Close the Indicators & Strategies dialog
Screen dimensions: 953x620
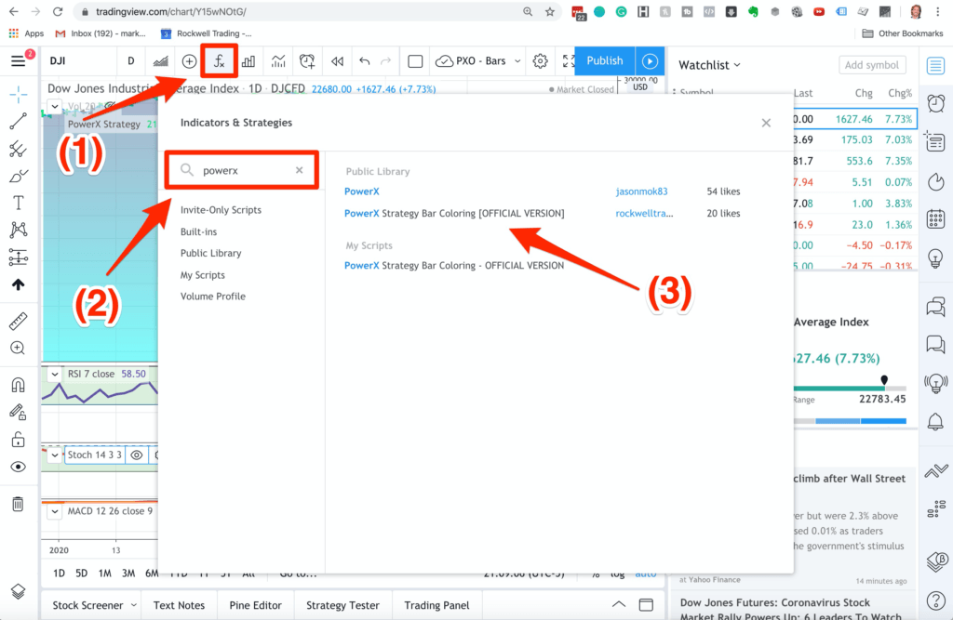766,124
